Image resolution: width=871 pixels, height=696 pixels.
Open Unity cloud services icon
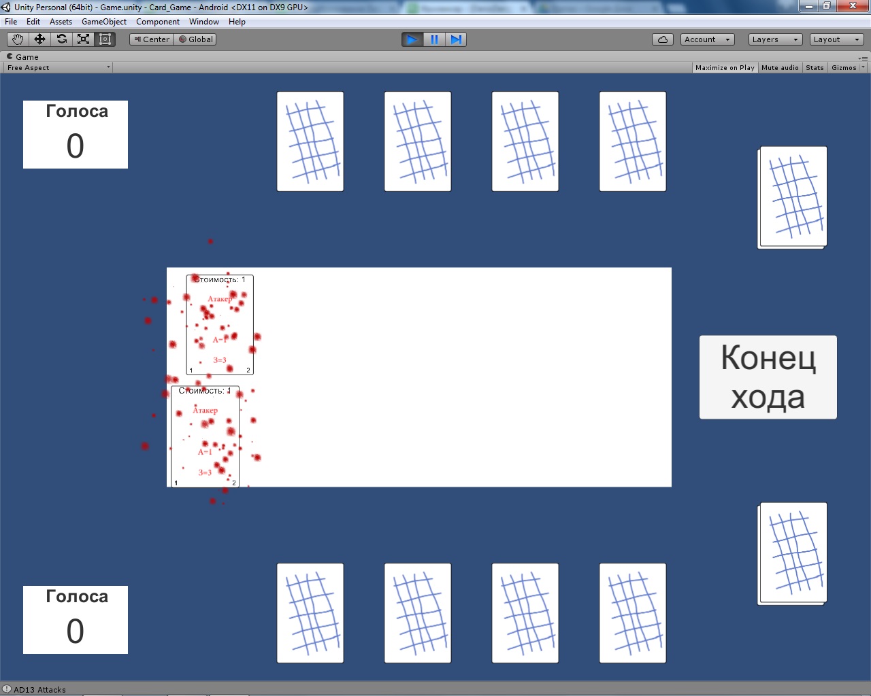(663, 39)
